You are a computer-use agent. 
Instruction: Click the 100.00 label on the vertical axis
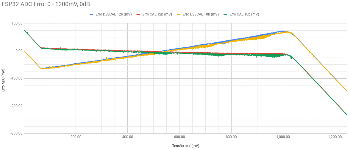[x=17, y=23]
